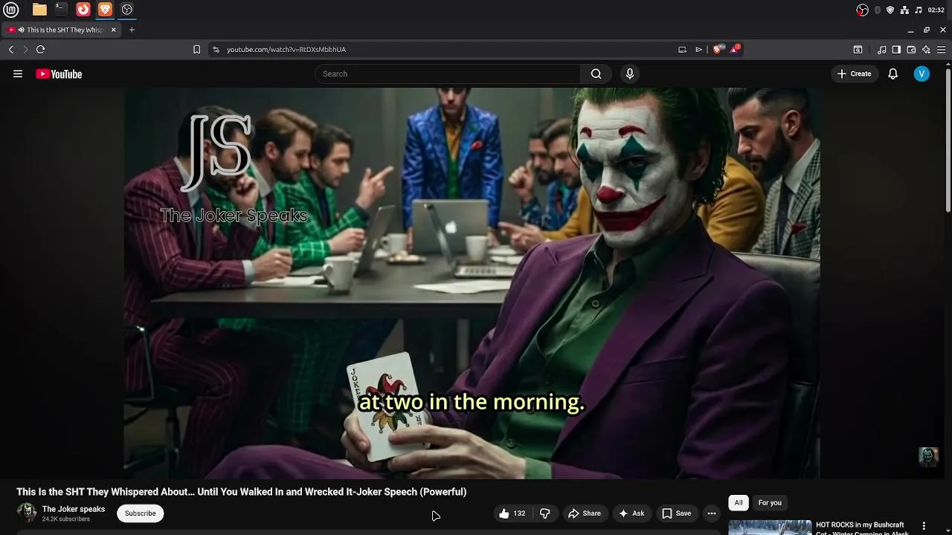Open the Create menu button
The width and height of the screenshot is (952, 535).
(x=854, y=74)
